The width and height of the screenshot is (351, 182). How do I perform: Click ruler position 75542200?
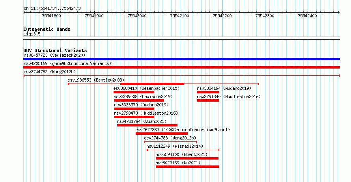(x=222, y=16)
